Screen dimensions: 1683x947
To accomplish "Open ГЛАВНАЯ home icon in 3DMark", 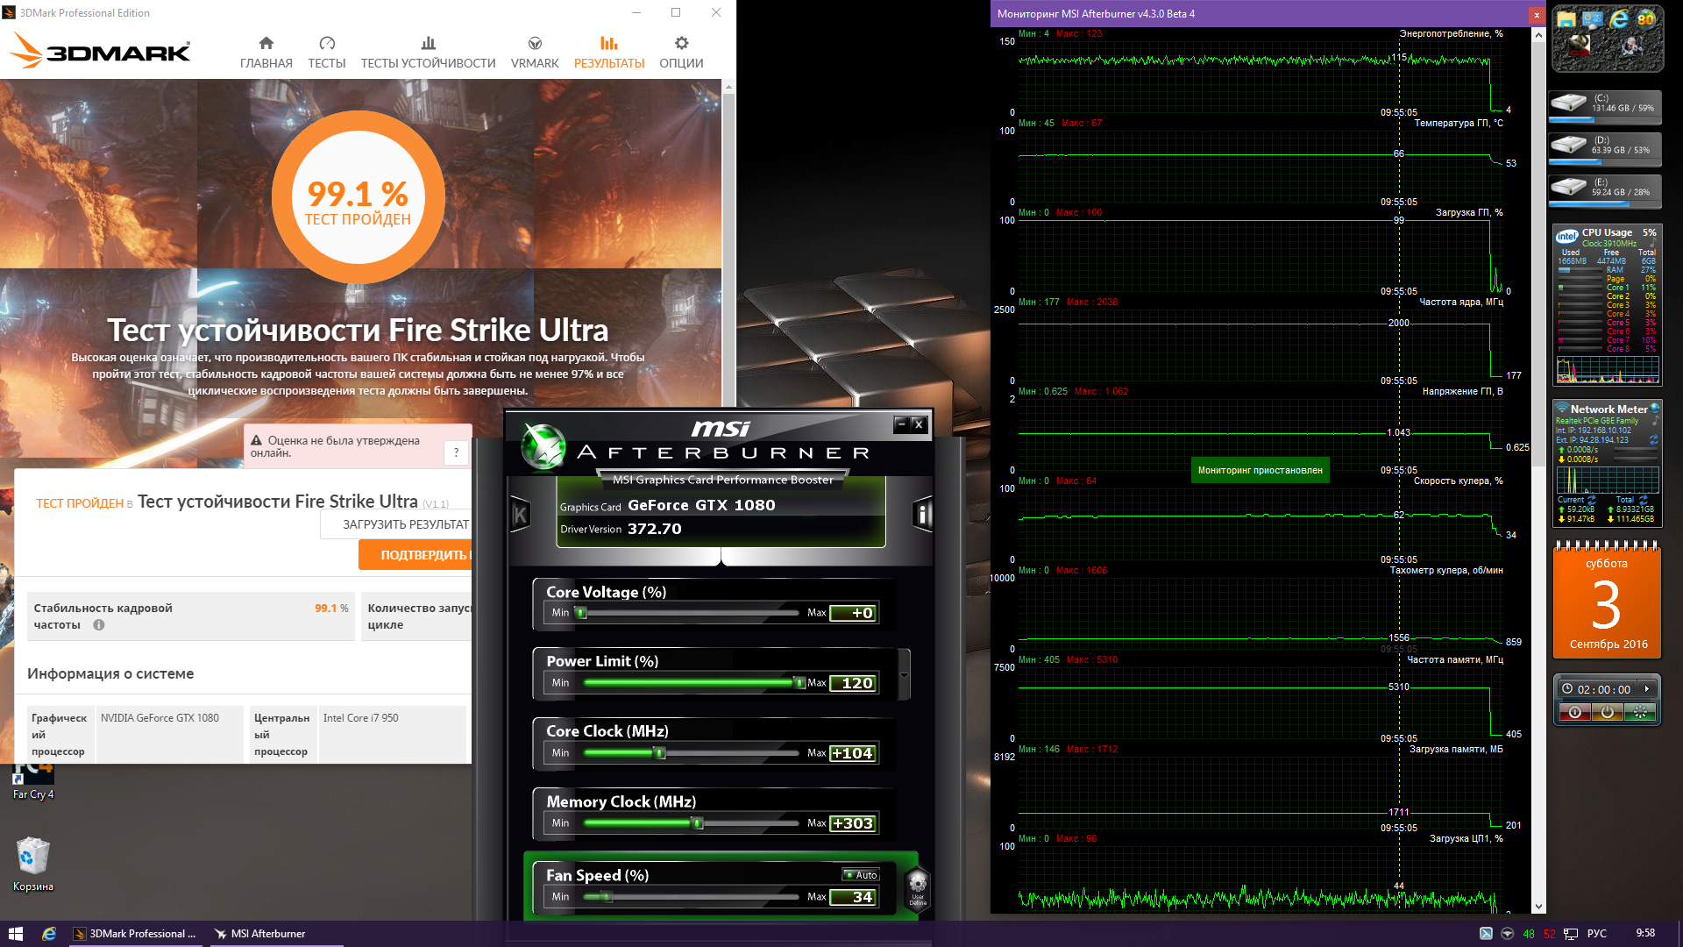I will [x=266, y=44].
